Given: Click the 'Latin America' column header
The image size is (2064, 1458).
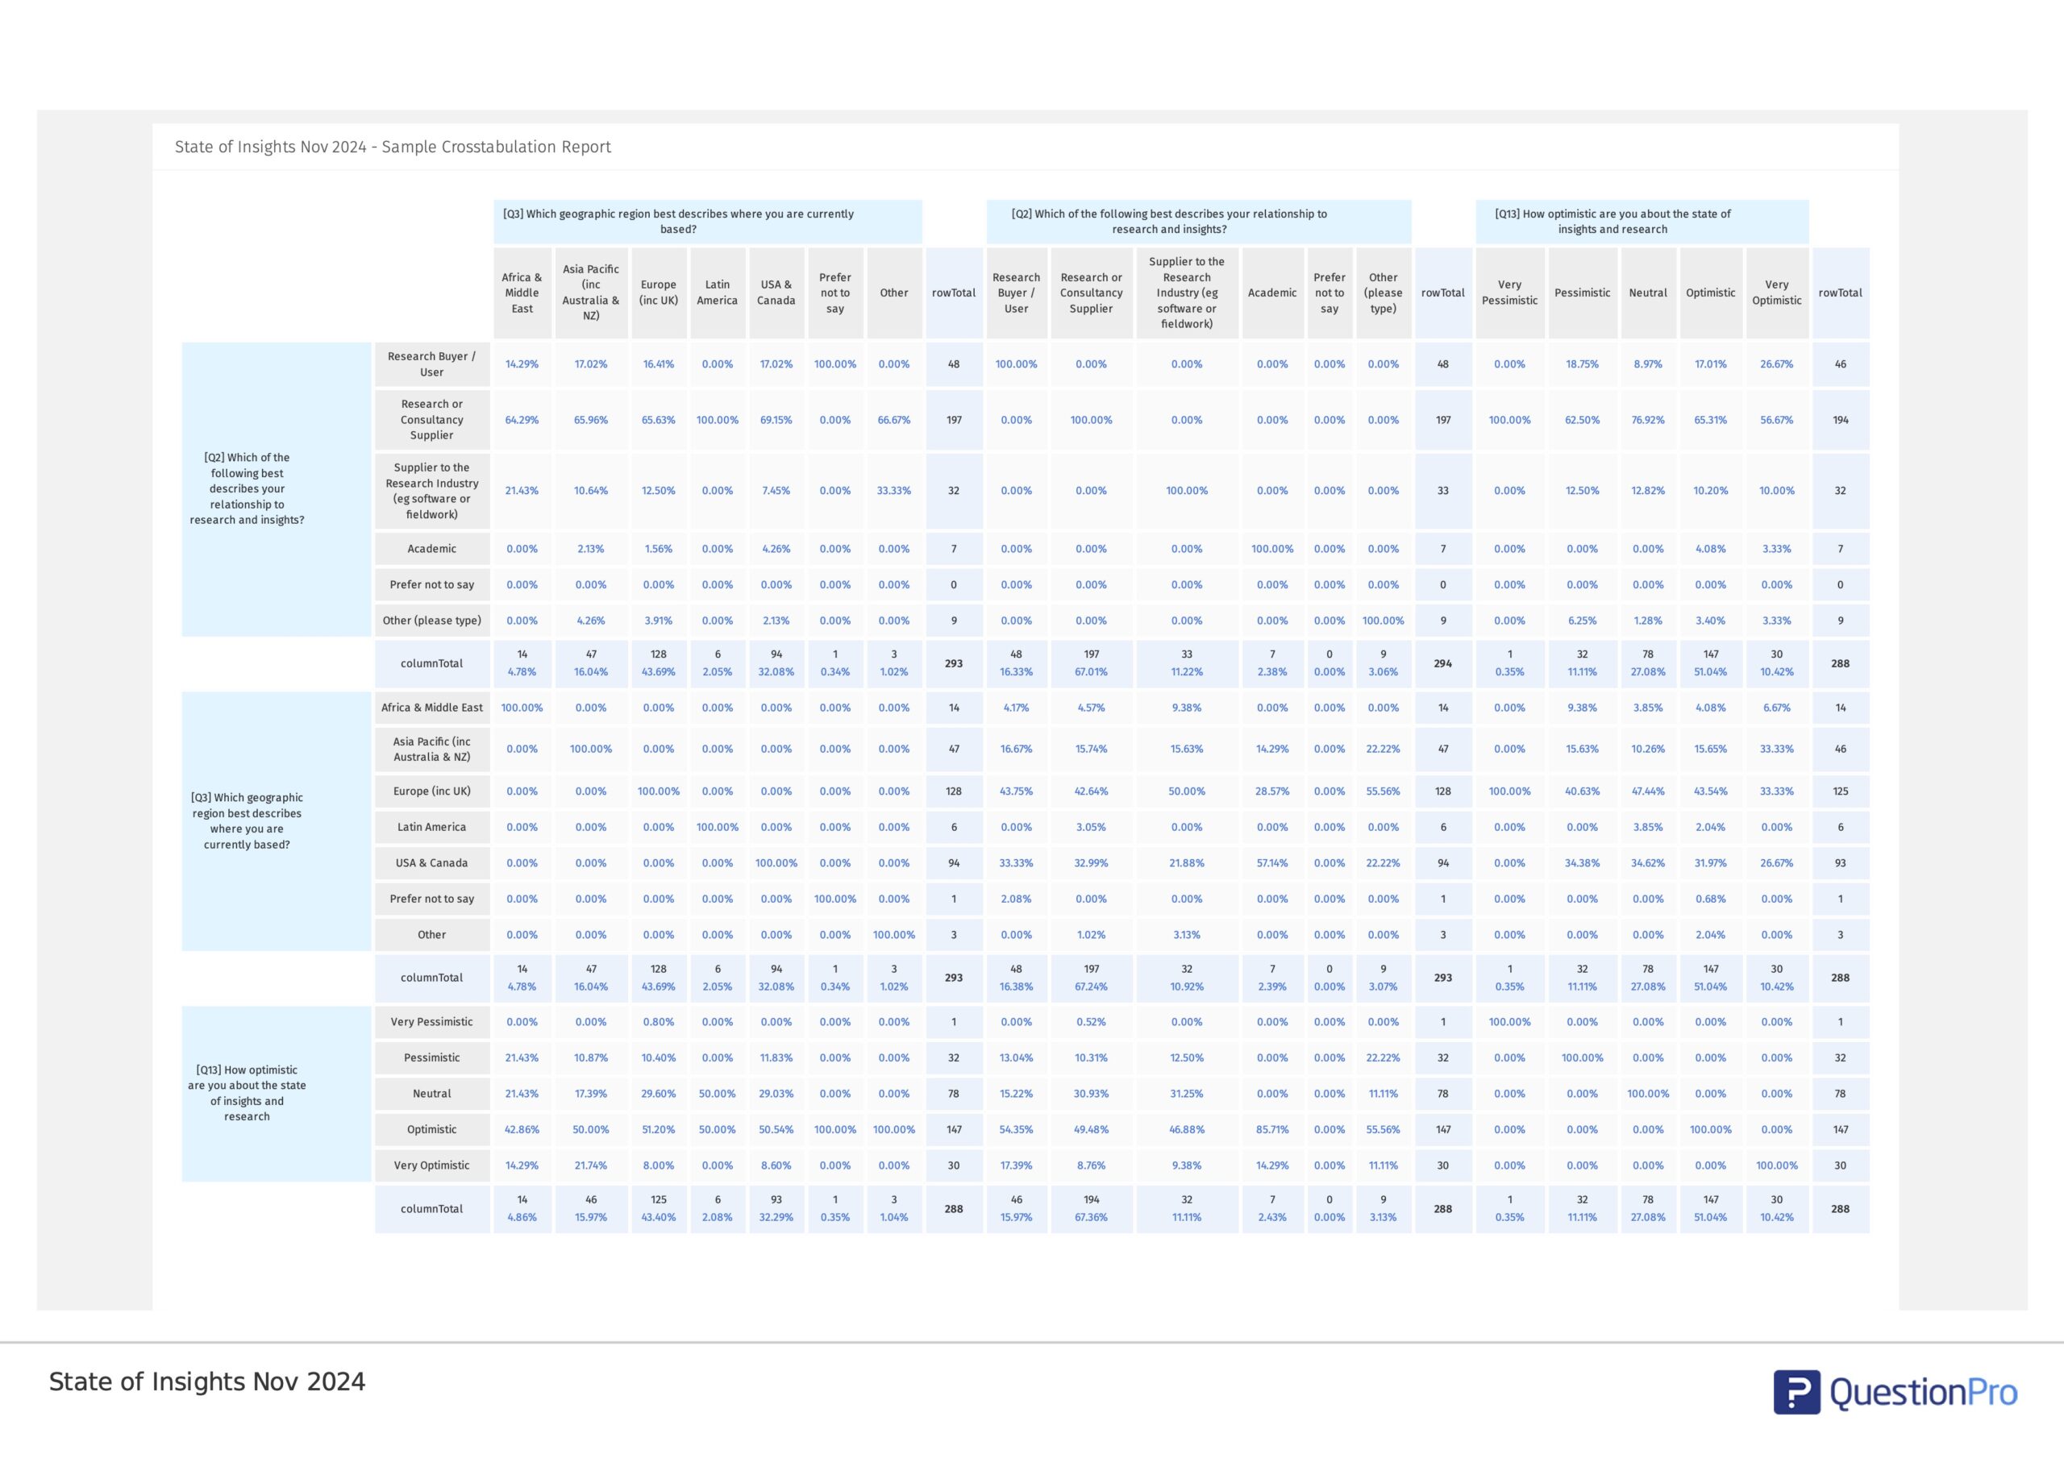Looking at the screenshot, I should point(718,293).
